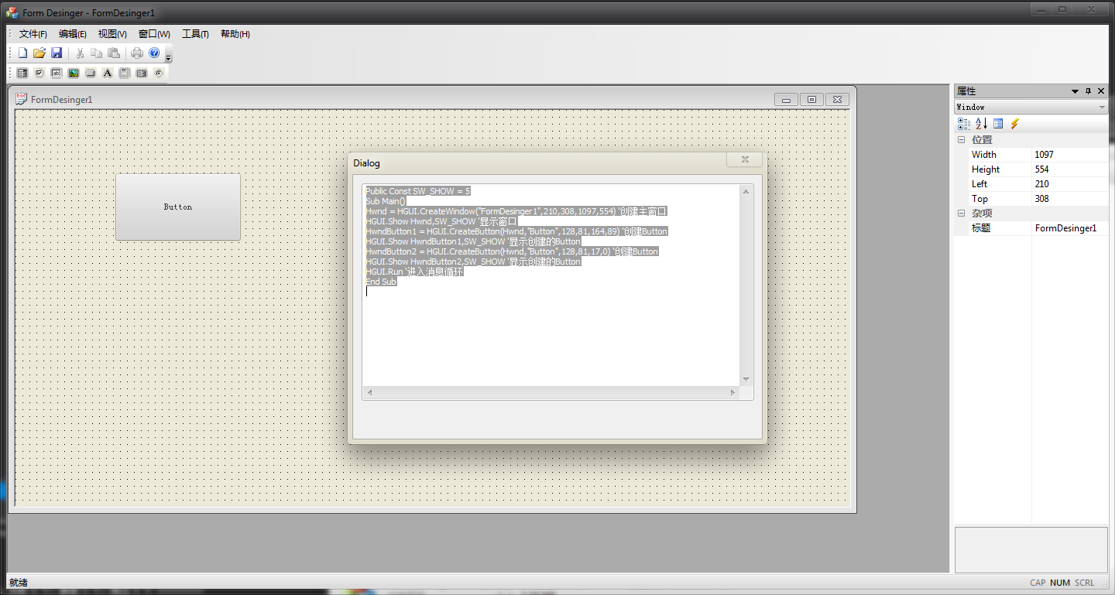Screen dimensions: 1115x595
Task: Click the SCRL indicator in status bar
Action: (1085, 583)
